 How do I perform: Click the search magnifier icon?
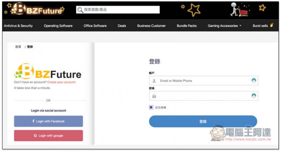(x=80, y=10)
